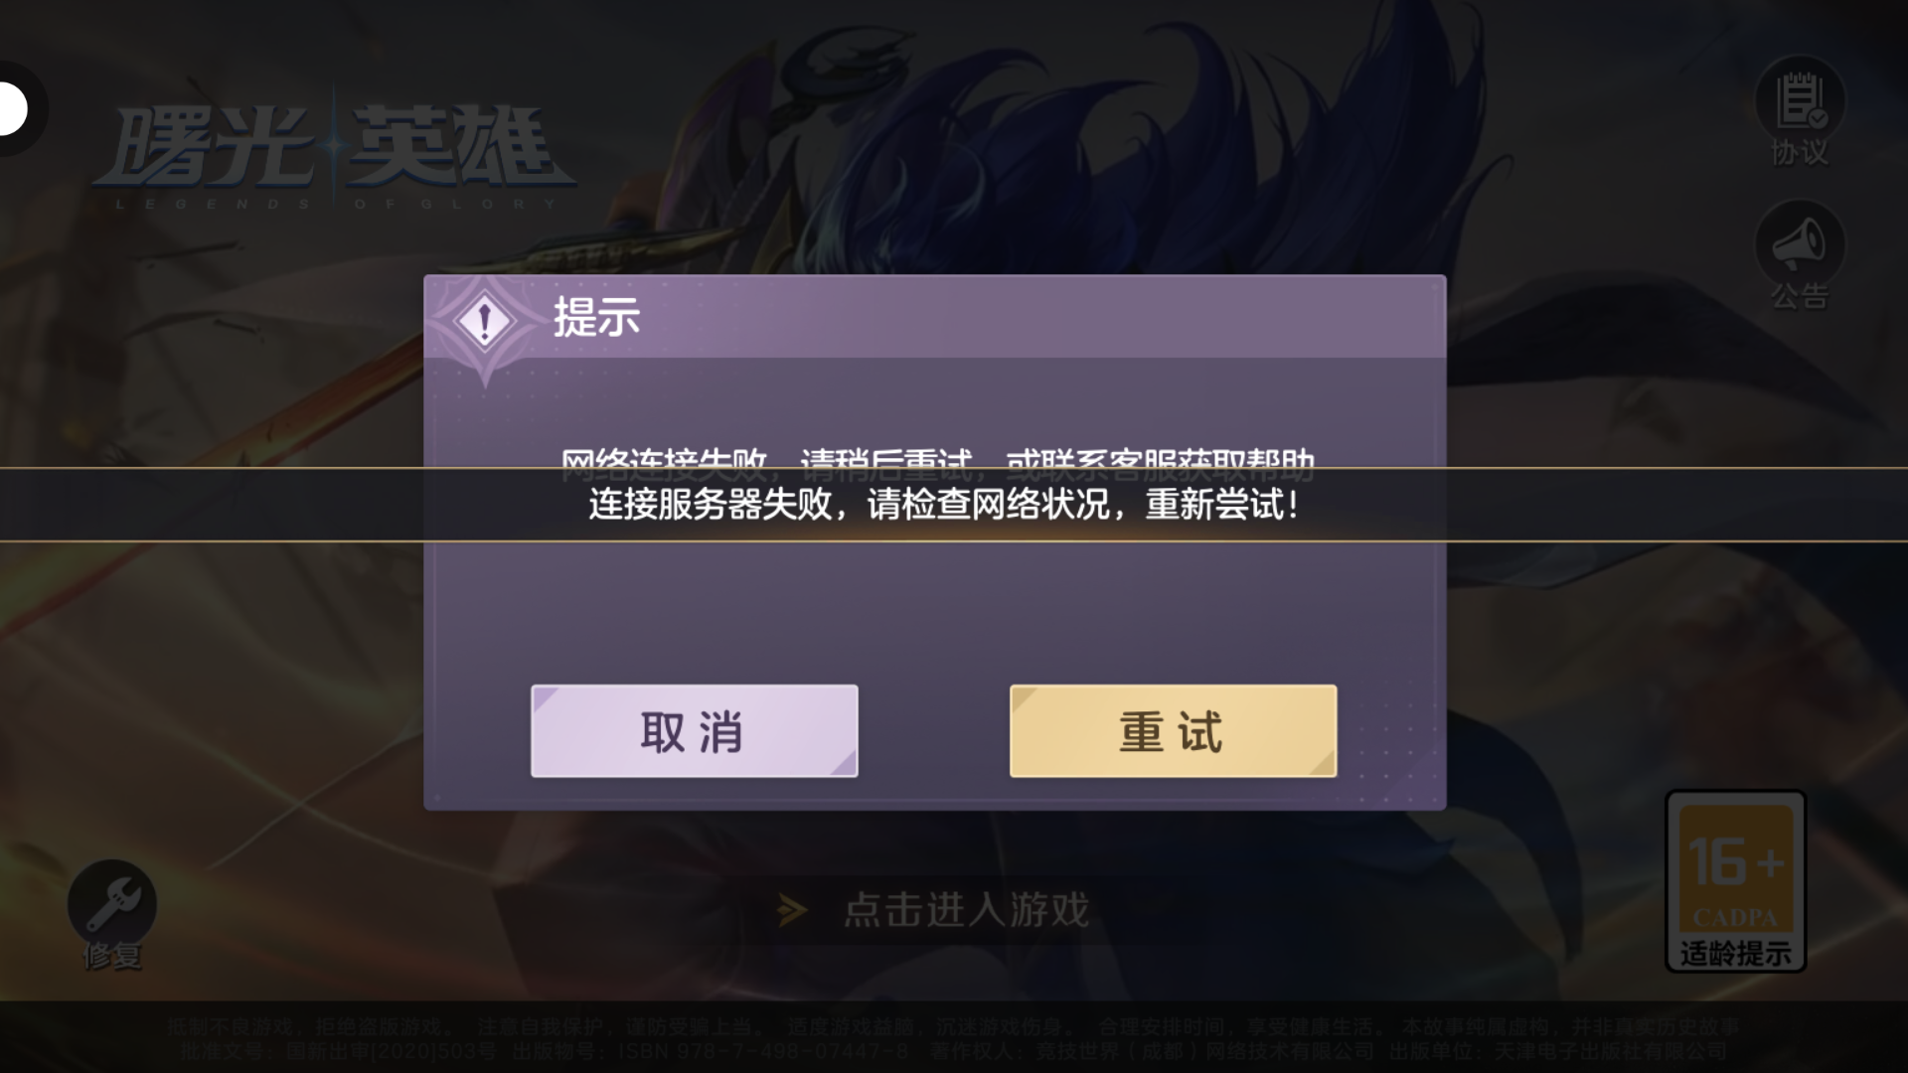Viewport: 1908px width, 1073px height.
Task: Tap 点击进入游戏 to enter the game
Action: 966,910
